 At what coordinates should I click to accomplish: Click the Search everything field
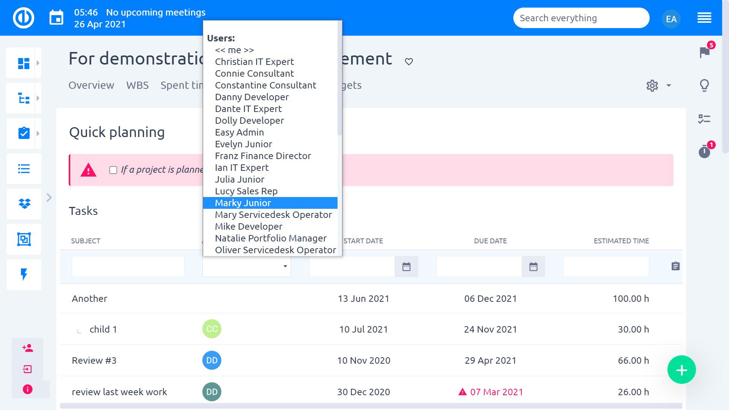581,17
